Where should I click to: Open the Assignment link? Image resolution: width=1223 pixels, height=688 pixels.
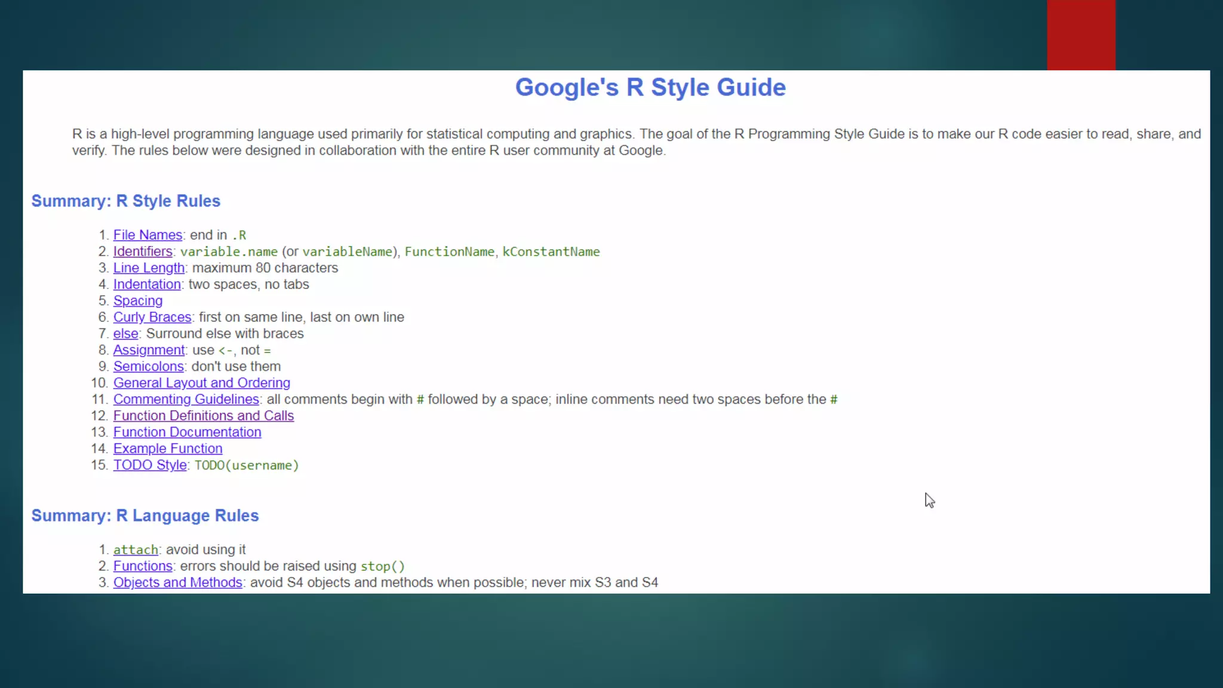(x=149, y=350)
